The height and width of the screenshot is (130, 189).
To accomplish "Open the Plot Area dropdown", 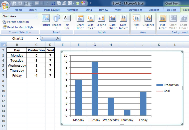I will (x=162, y=22).
